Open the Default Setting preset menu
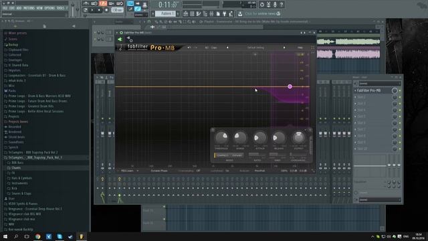The width and height of the screenshot is (428, 241). coord(255,48)
